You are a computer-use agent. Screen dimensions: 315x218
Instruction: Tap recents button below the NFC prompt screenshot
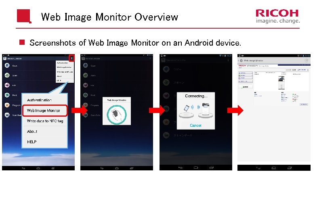tap(131, 168)
